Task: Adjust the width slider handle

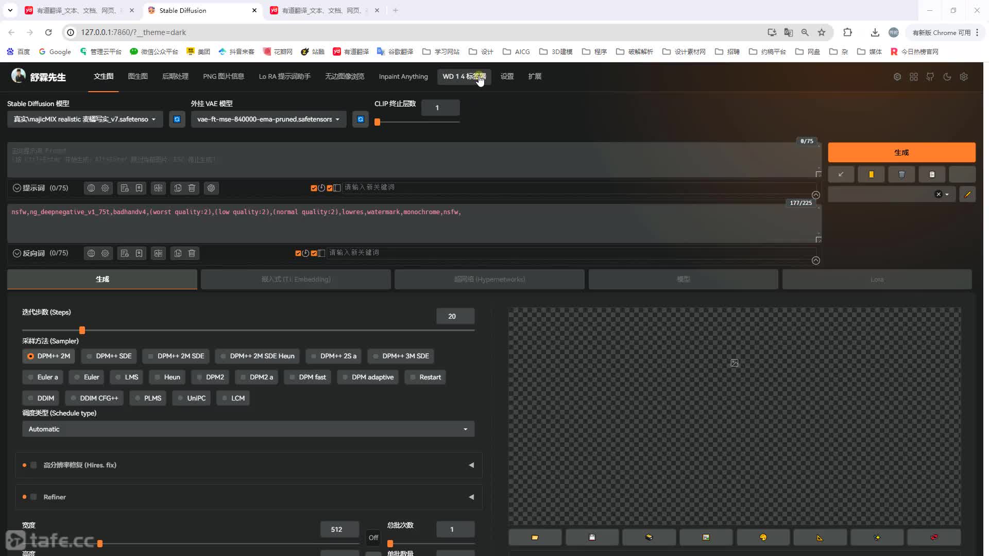Action: pos(100,544)
